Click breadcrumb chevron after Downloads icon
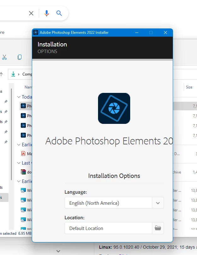Screen dimensions: 197x255 point(19,74)
